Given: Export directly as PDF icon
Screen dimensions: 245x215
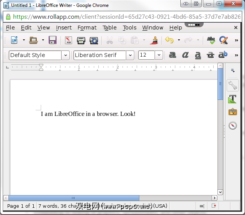Looking at the screenshot, I should tap(69, 40).
